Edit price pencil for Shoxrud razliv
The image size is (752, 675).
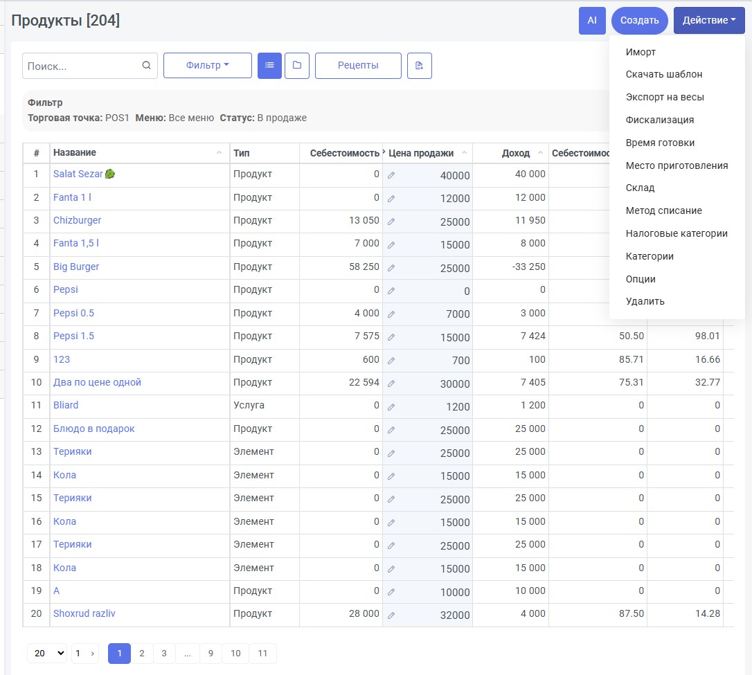click(x=391, y=615)
